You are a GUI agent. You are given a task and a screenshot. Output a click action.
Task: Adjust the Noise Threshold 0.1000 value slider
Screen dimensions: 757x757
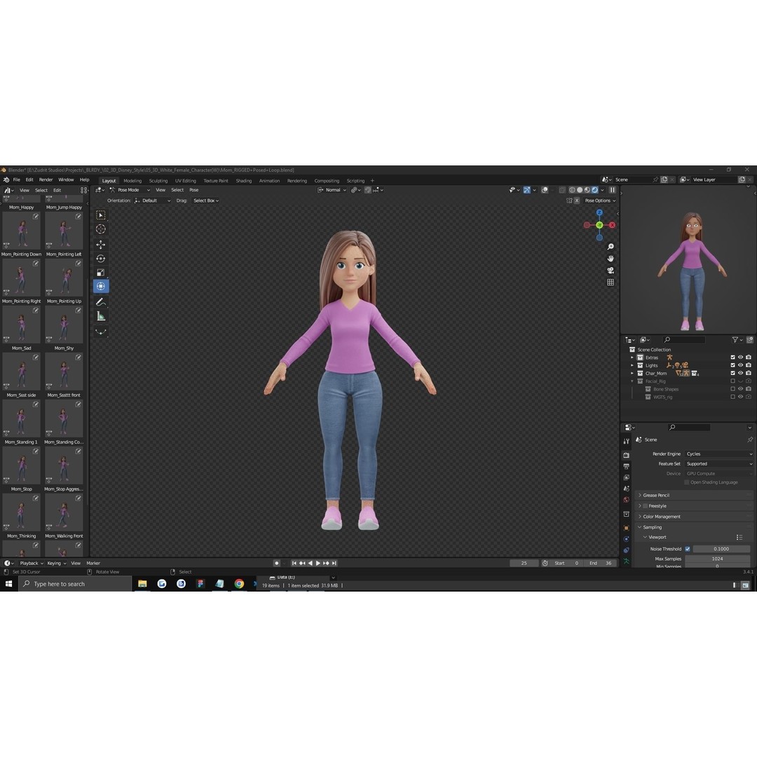pos(721,549)
